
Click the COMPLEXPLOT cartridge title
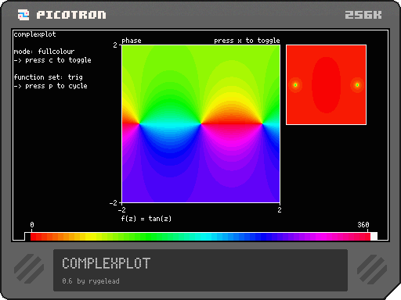106,263
